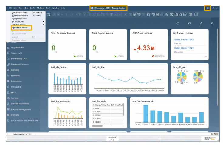The image size is (223, 151).
Task: Click the help question mark toolbar icon
Action: point(196,14)
